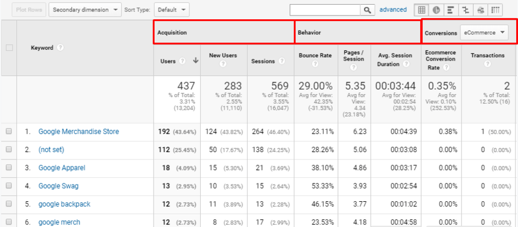518x227 pixels.
Task: Switch to Comparison view icon
Action: [465, 10]
